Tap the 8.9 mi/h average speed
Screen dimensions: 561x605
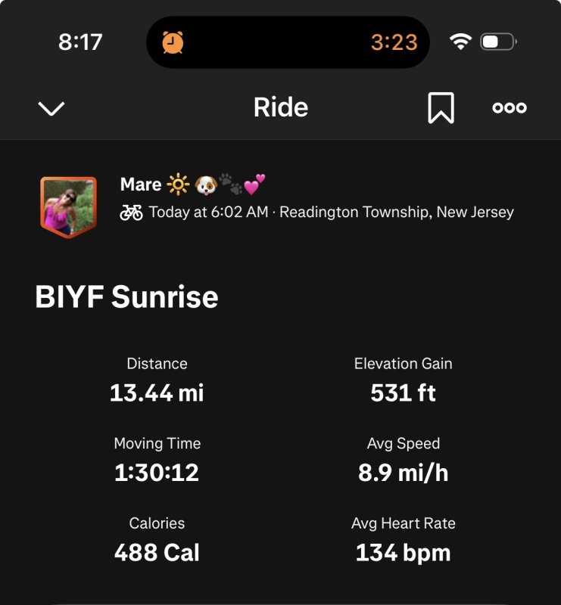coord(403,473)
